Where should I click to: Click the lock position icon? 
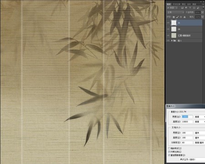click(181, 17)
